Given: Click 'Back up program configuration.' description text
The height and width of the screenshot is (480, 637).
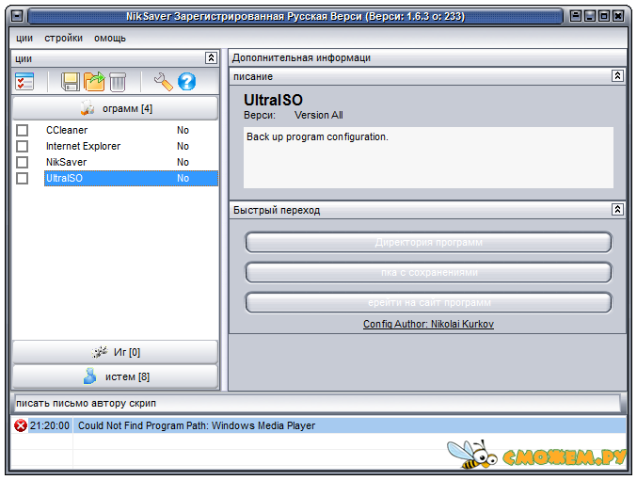Looking at the screenshot, I should (317, 137).
